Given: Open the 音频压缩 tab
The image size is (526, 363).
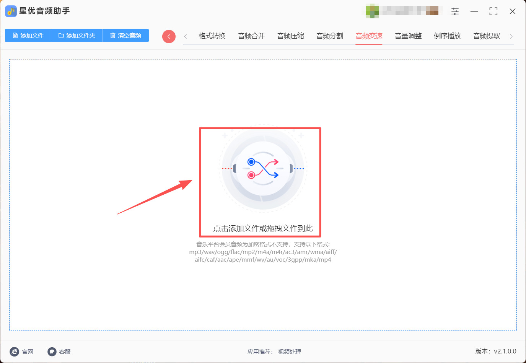Looking at the screenshot, I should click(x=291, y=36).
